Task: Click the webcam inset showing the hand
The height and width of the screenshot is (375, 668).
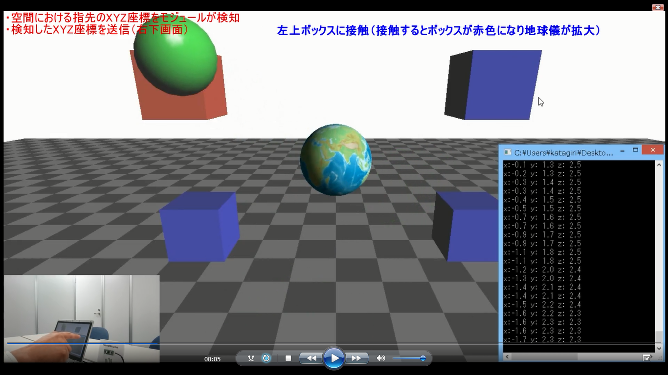Action: pyautogui.click(x=81, y=318)
